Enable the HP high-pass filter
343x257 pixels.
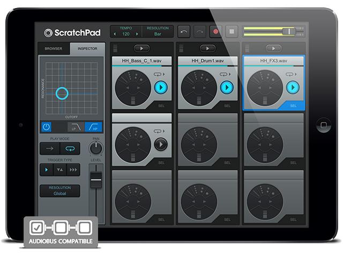pos(93,127)
